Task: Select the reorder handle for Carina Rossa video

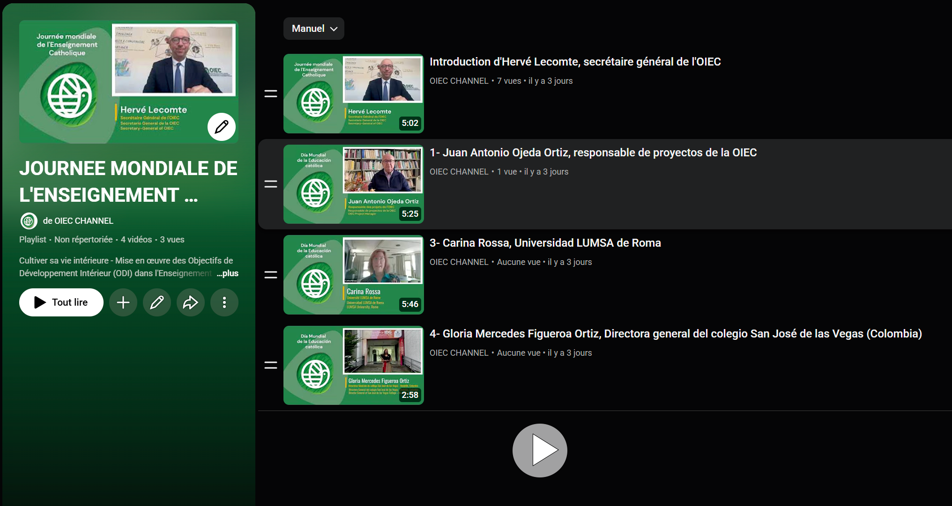Action: pyautogui.click(x=271, y=275)
